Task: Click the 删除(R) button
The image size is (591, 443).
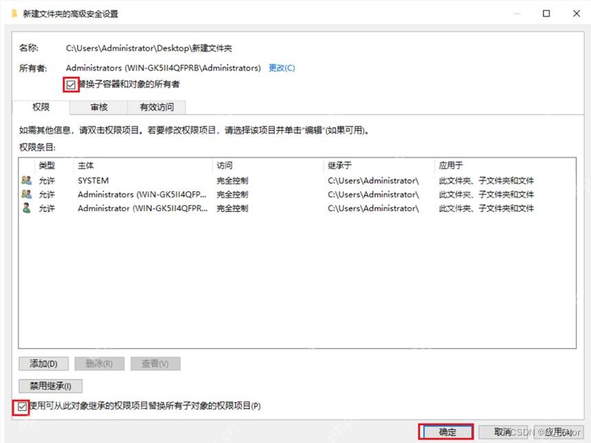Action: coord(100,364)
